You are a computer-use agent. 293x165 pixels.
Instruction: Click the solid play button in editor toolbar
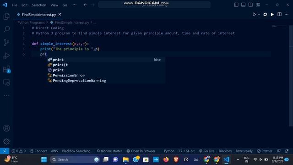(x=272, y=14)
